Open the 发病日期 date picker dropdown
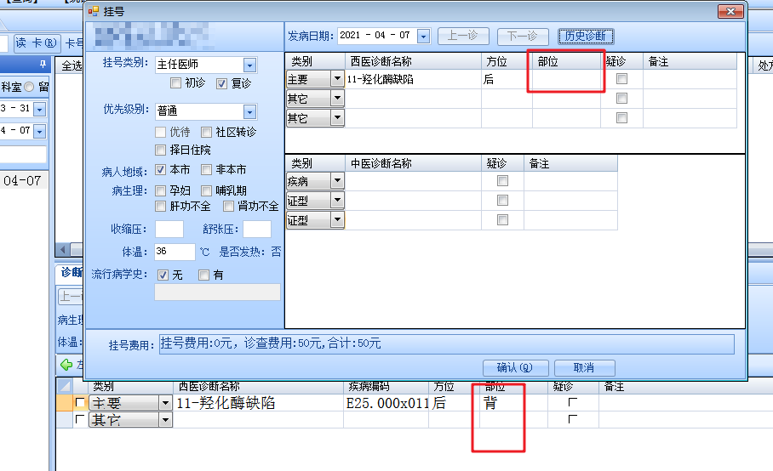This screenshot has height=471, width=773. [423, 36]
